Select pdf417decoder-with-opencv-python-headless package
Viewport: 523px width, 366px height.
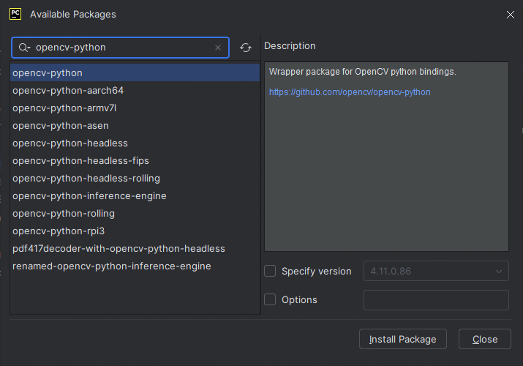[135, 249]
